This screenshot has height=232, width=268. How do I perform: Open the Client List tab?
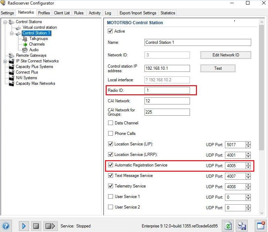pos(62,13)
